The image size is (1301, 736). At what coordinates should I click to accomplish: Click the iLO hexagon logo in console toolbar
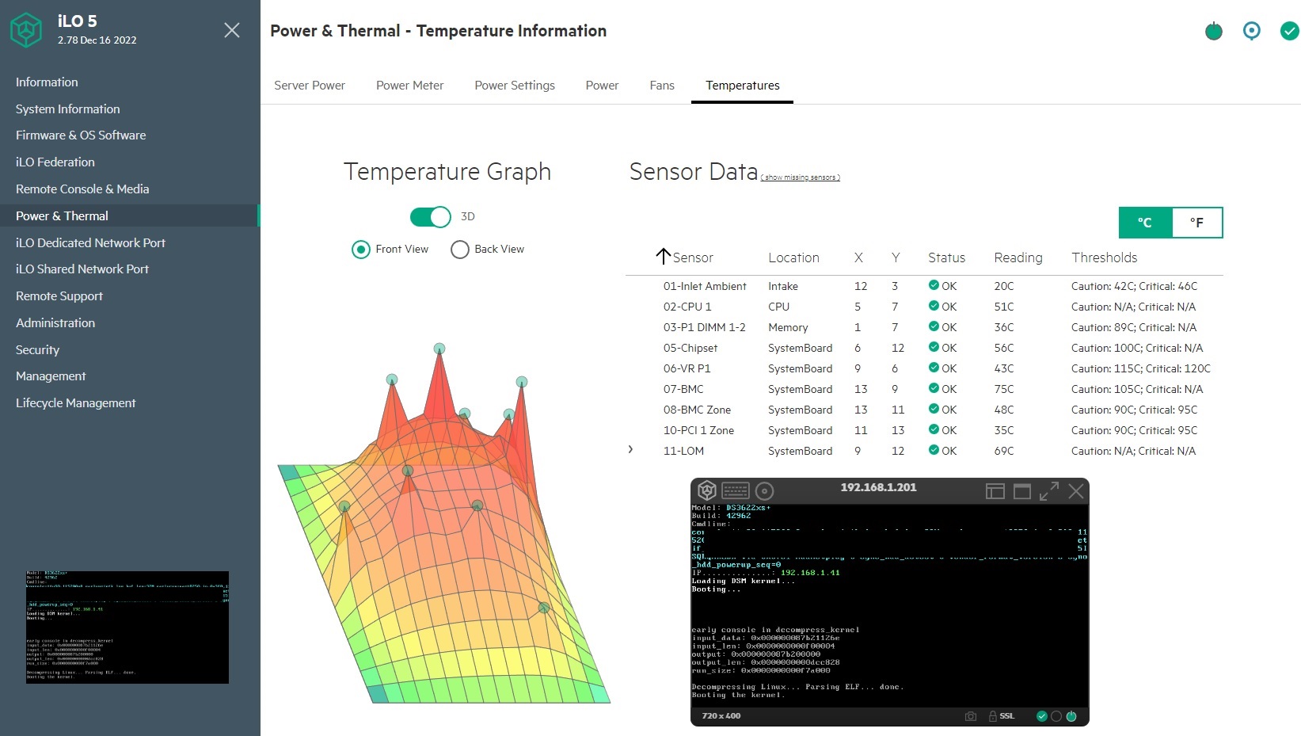point(707,490)
